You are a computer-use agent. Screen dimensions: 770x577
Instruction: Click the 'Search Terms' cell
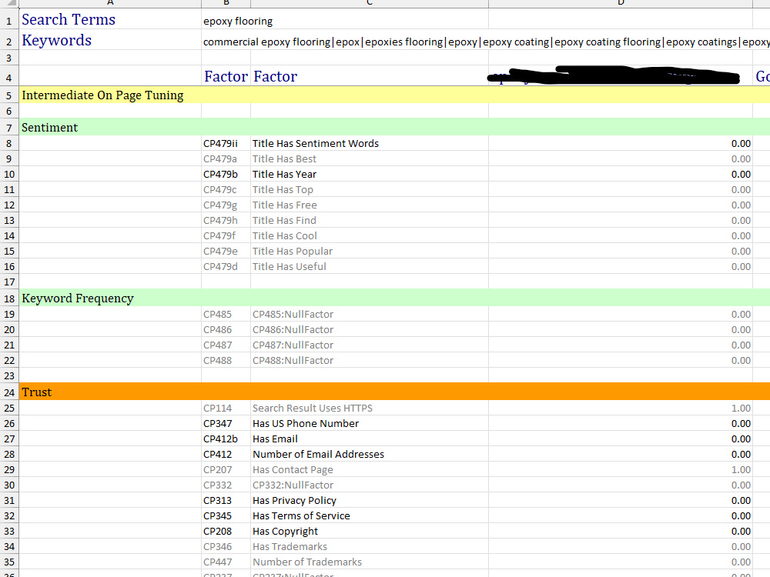coord(110,20)
